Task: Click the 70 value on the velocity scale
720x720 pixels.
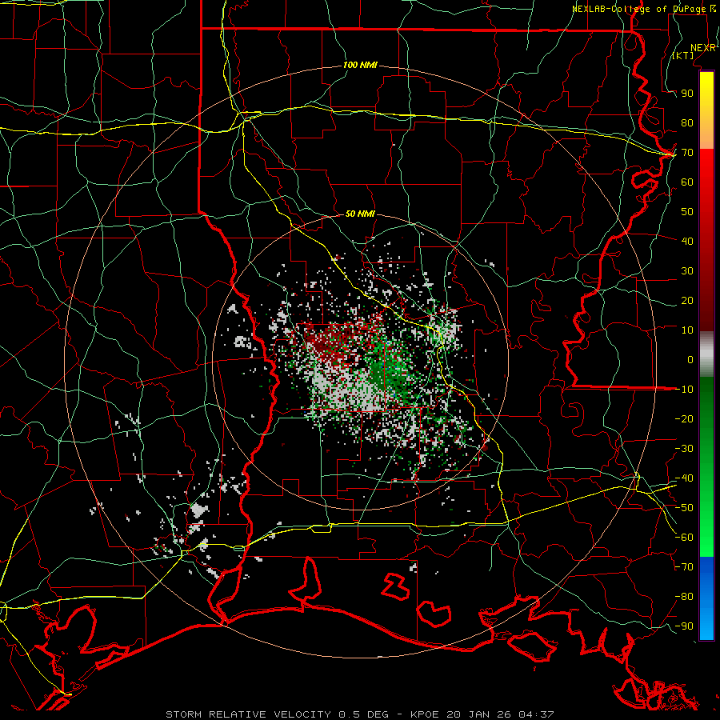Action: [687, 153]
